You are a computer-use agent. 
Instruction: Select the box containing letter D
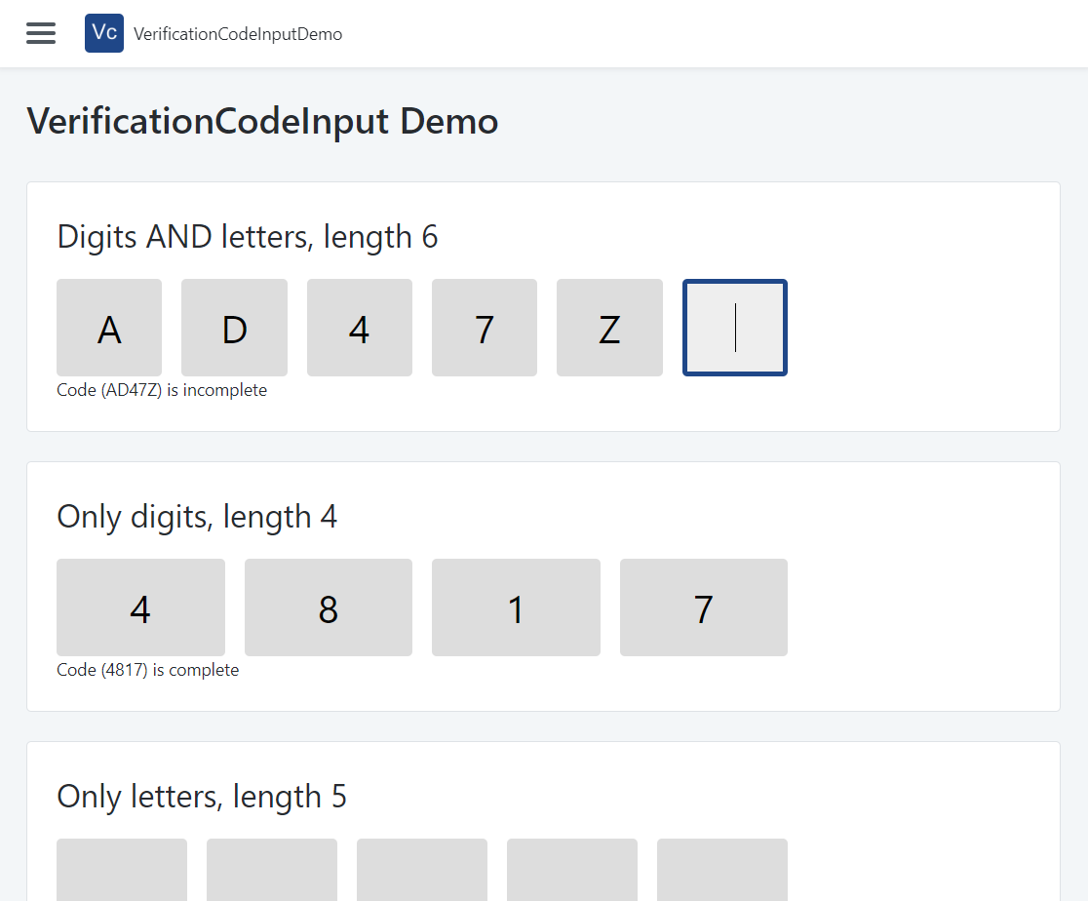coord(234,328)
